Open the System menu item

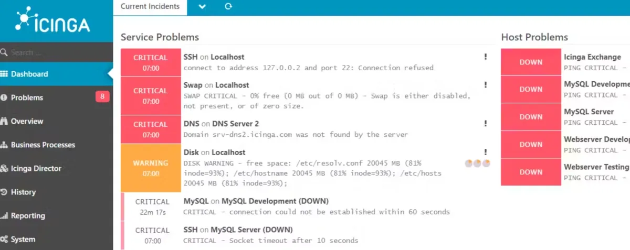pos(56,239)
